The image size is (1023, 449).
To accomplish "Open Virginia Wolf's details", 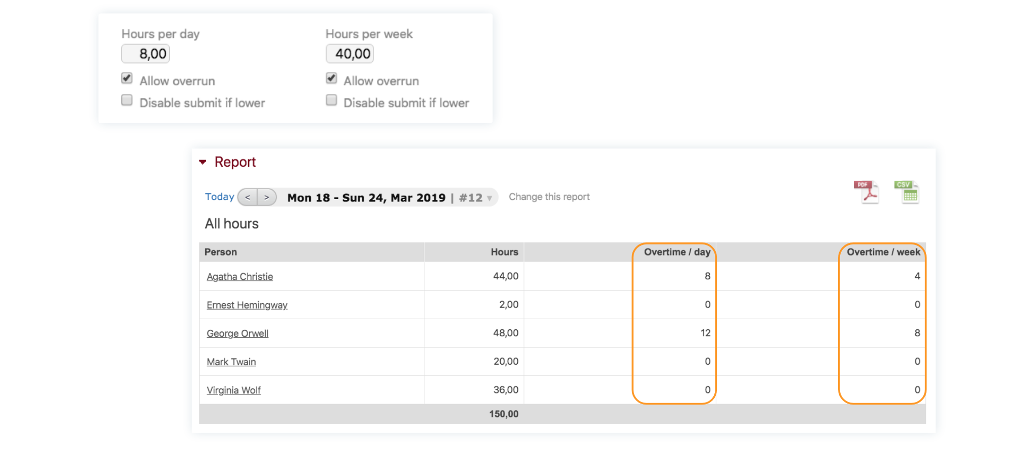I will (233, 390).
